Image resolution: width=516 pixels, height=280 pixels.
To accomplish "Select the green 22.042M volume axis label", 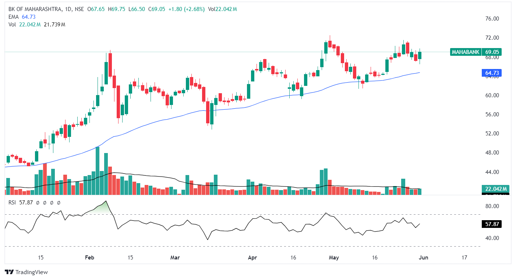I will click(494, 189).
